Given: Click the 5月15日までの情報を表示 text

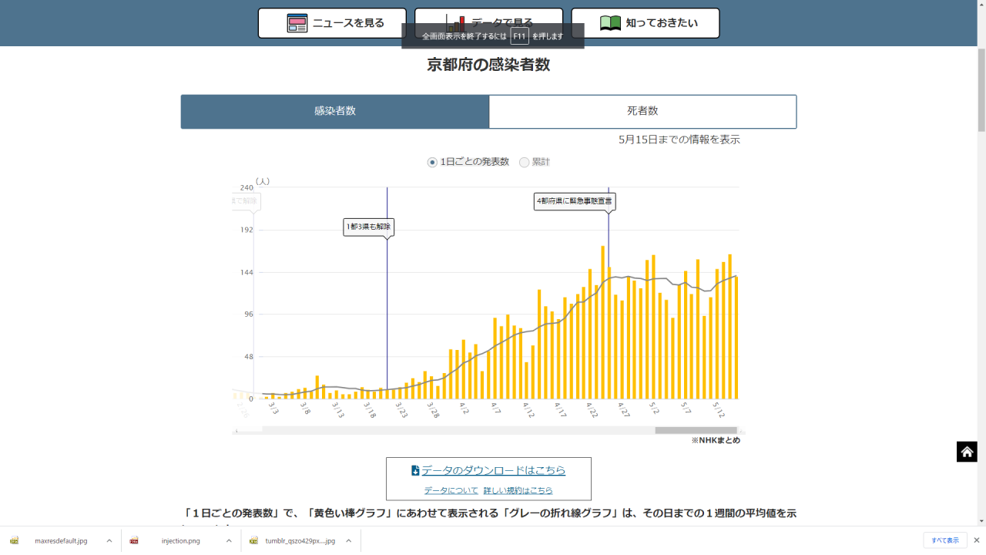Looking at the screenshot, I should click(679, 140).
